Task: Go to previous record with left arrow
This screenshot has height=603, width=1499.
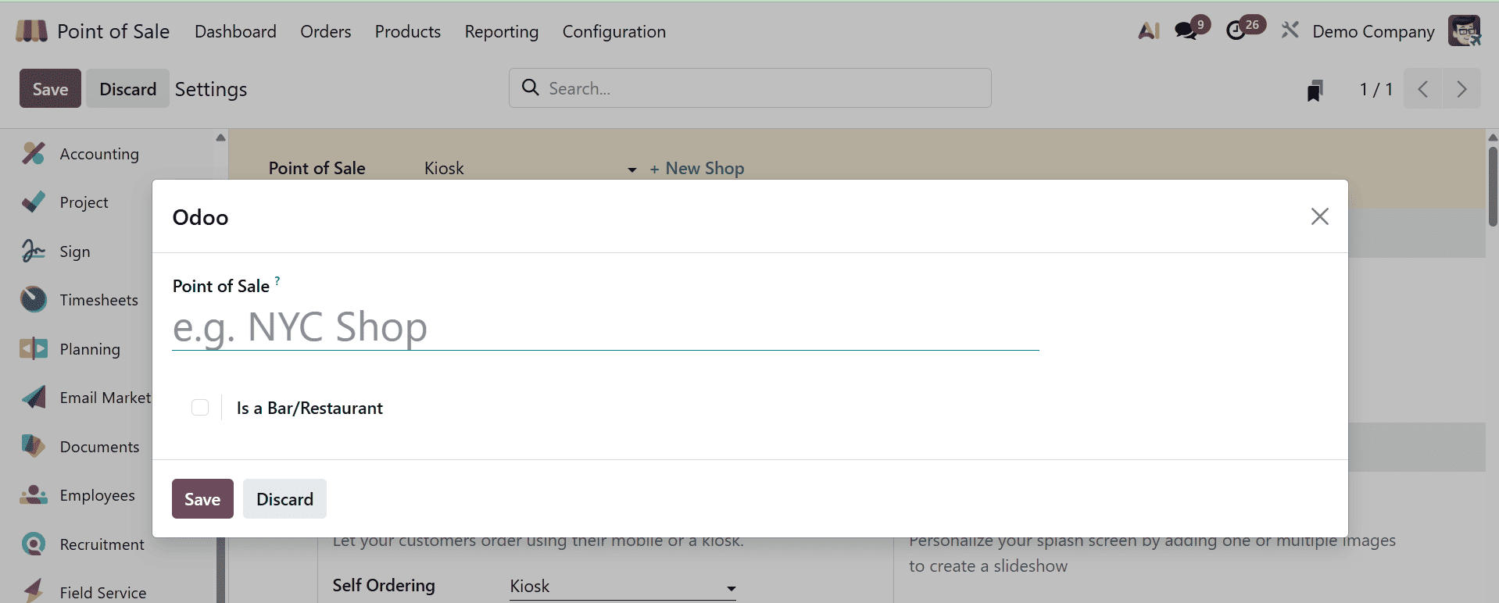Action: tap(1423, 88)
